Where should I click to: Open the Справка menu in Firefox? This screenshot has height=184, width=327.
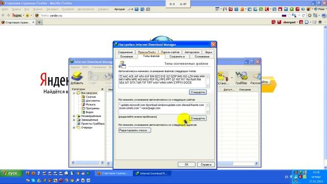click(x=103, y=9)
